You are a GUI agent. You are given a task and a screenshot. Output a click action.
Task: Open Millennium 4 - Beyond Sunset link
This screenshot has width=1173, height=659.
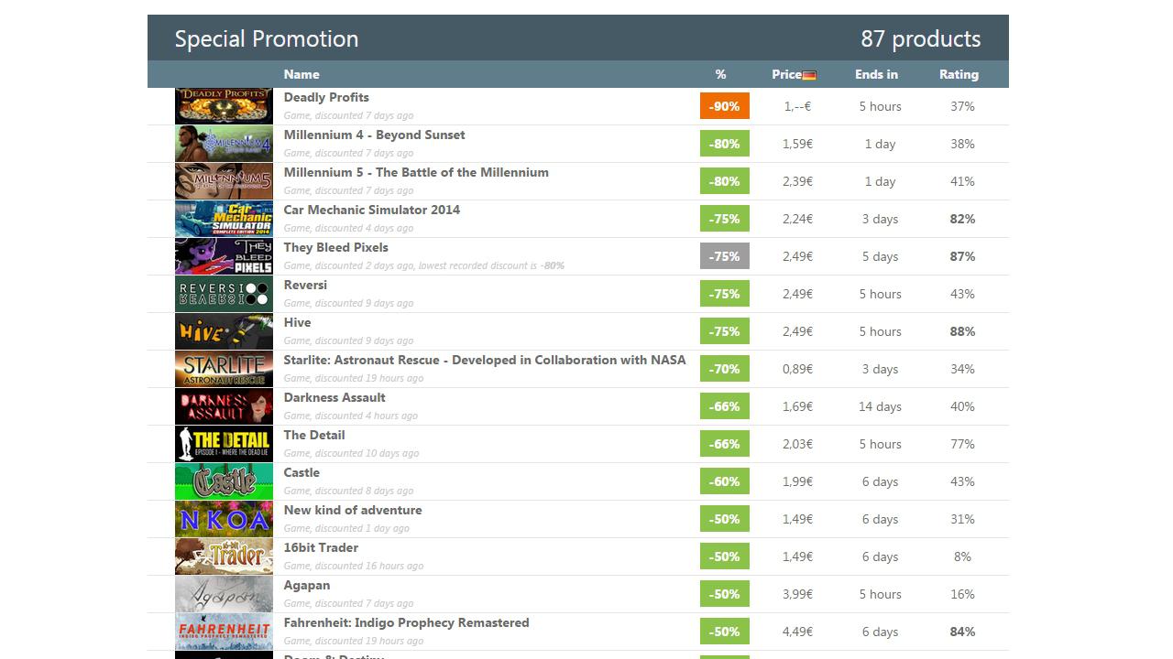click(374, 135)
